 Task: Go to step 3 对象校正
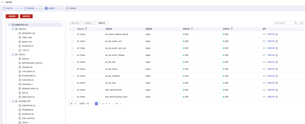(50, 8)
